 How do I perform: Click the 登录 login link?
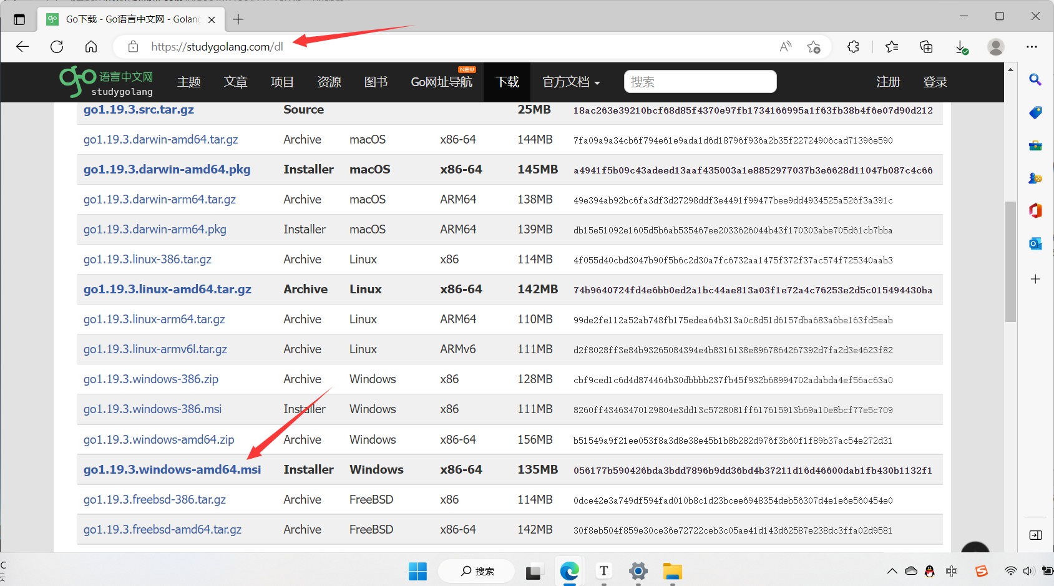pos(935,82)
